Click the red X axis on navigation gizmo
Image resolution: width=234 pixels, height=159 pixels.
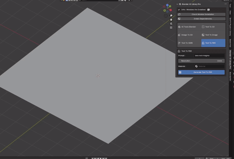click(x=171, y=10)
